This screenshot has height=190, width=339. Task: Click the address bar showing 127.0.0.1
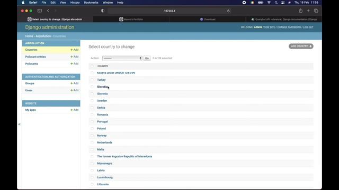click(169, 11)
